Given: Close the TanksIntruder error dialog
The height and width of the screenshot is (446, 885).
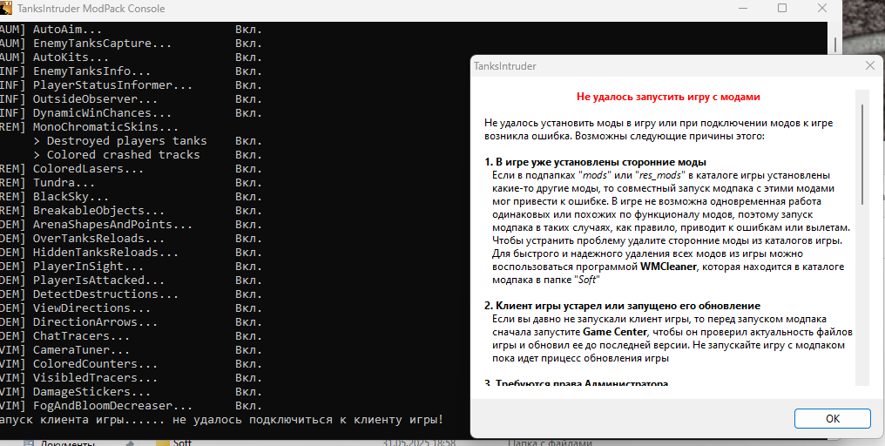Looking at the screenshot, I should [x=869, y=65].
